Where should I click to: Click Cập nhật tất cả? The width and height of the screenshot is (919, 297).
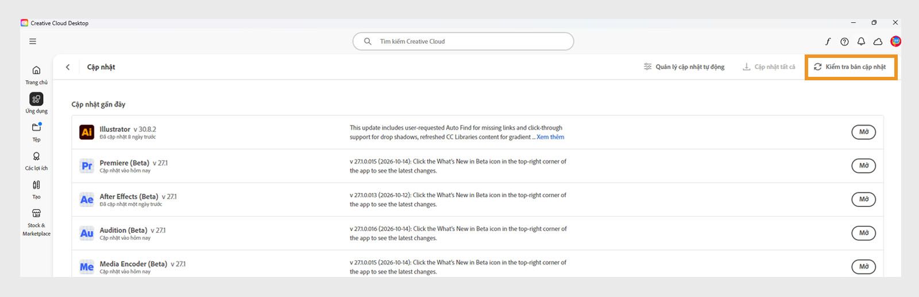[769, 67]
